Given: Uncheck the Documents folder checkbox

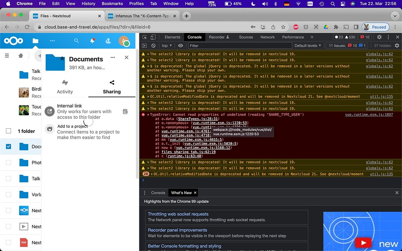Looking at the screenshot, I should tap(9, 147).
